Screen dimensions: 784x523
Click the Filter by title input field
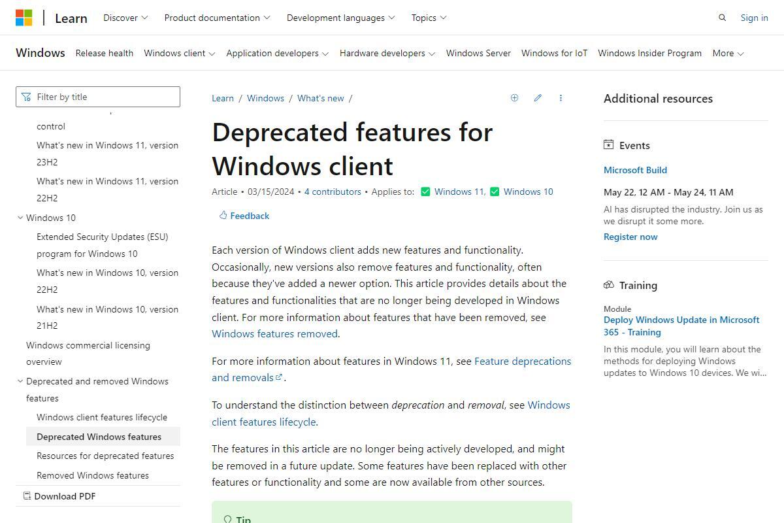tap(98, 97)
